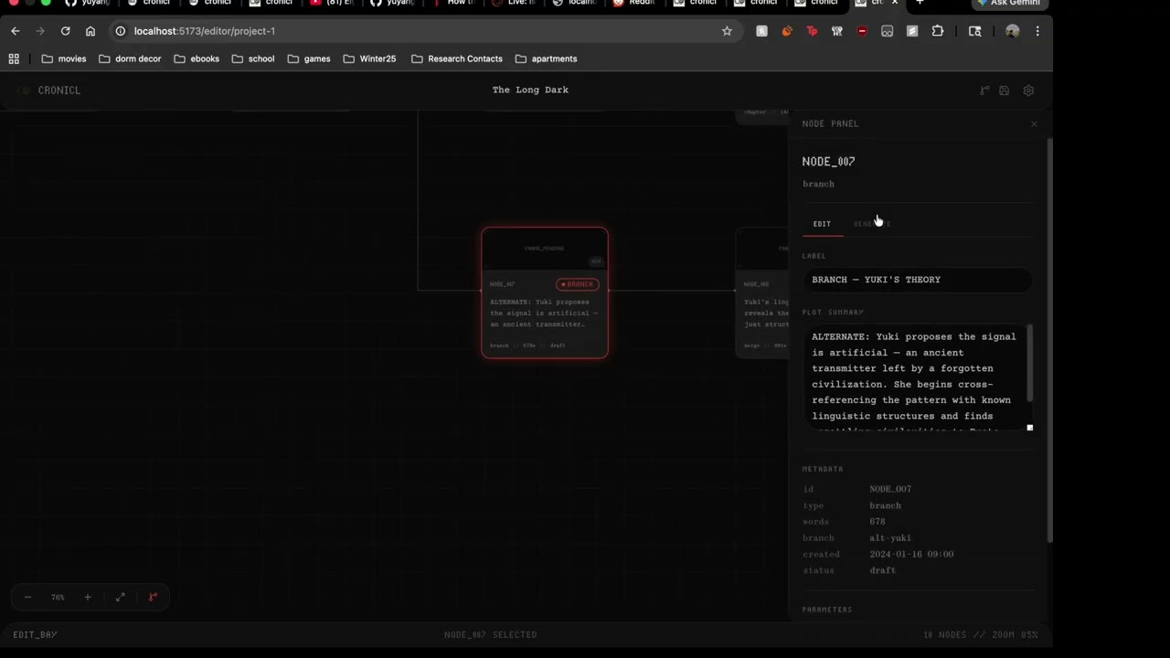Click the EDIT_BAY status label
Screen dimensions: 1170x658
coord(35,634)
